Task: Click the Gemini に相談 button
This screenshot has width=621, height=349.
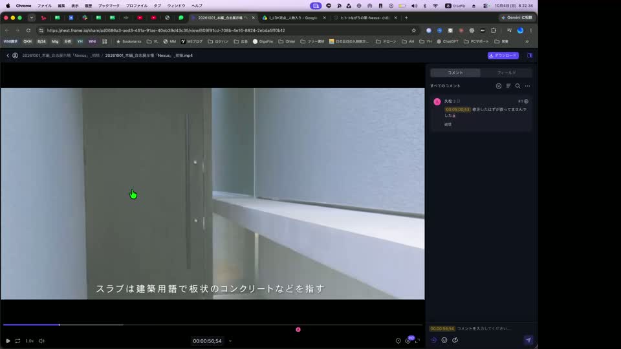Action: [516, 18]
